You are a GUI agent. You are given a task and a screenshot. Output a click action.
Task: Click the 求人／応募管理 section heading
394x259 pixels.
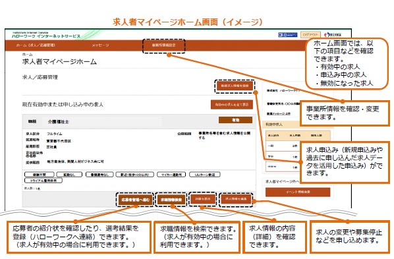40,77
